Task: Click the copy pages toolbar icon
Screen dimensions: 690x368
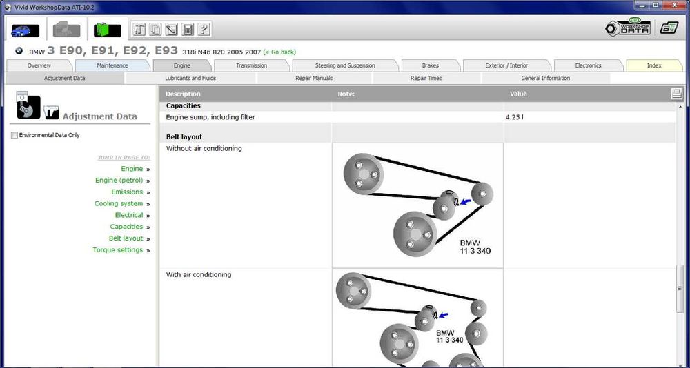Action: (155, 30)
